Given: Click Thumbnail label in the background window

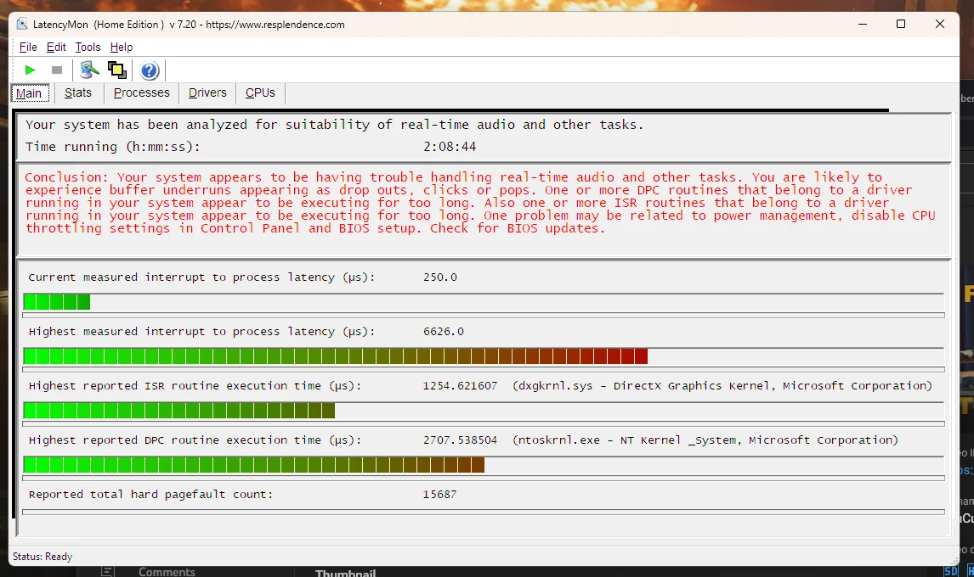Looking at the screenshot, I should pos(345,573).
